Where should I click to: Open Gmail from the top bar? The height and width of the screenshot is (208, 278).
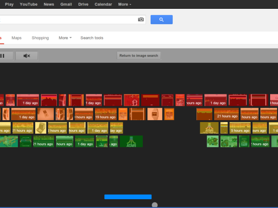pyautogui.click(x=66, y=4)
